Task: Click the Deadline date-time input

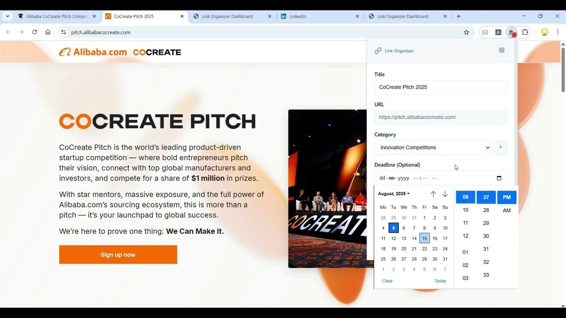Action: click(440, 178)
